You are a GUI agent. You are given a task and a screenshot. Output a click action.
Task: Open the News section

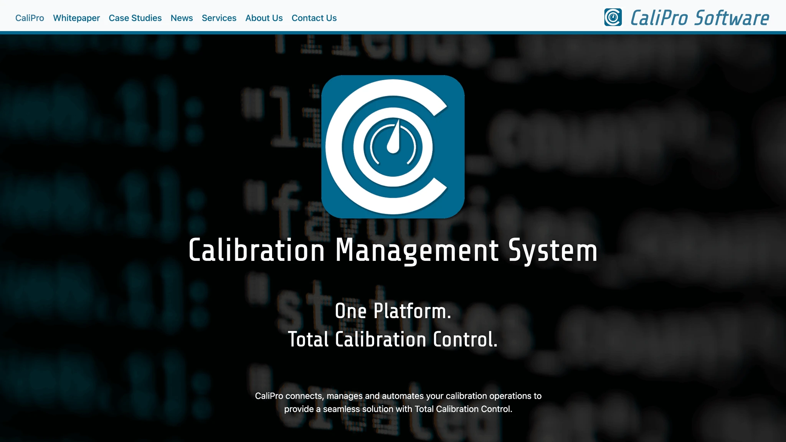pos(182,18)
